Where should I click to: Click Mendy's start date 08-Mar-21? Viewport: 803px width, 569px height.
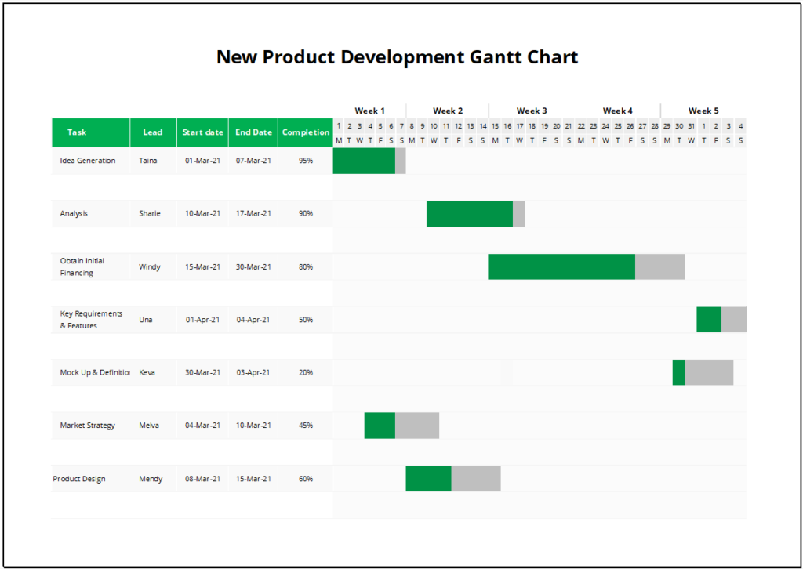click(x=202, y=478)
